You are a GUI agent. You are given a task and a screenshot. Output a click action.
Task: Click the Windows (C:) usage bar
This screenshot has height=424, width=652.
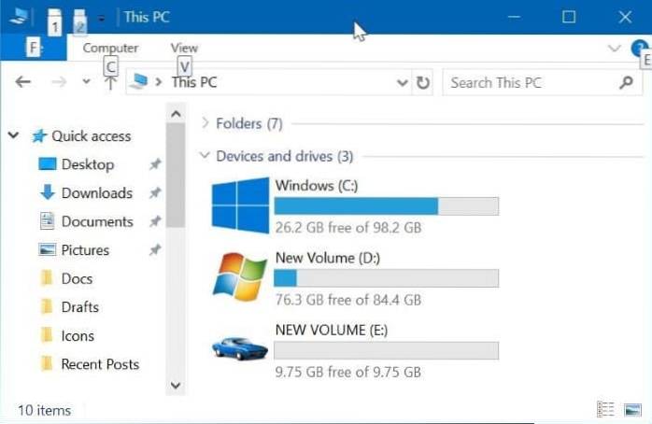pos(387,206)
